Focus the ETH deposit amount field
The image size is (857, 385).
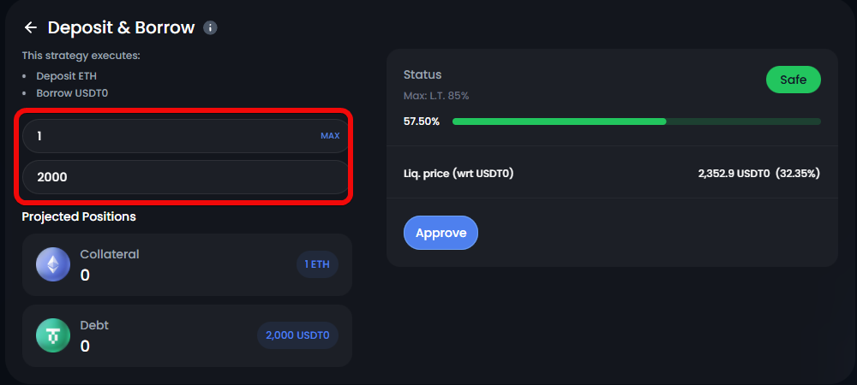pyautogui.click(x=171, y=136)
